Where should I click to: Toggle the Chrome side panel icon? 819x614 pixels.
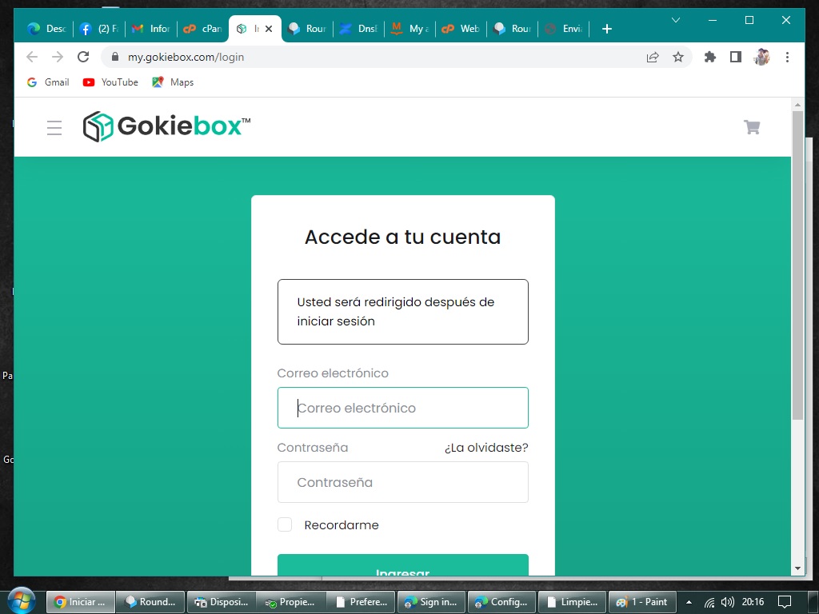coord(735,57)
